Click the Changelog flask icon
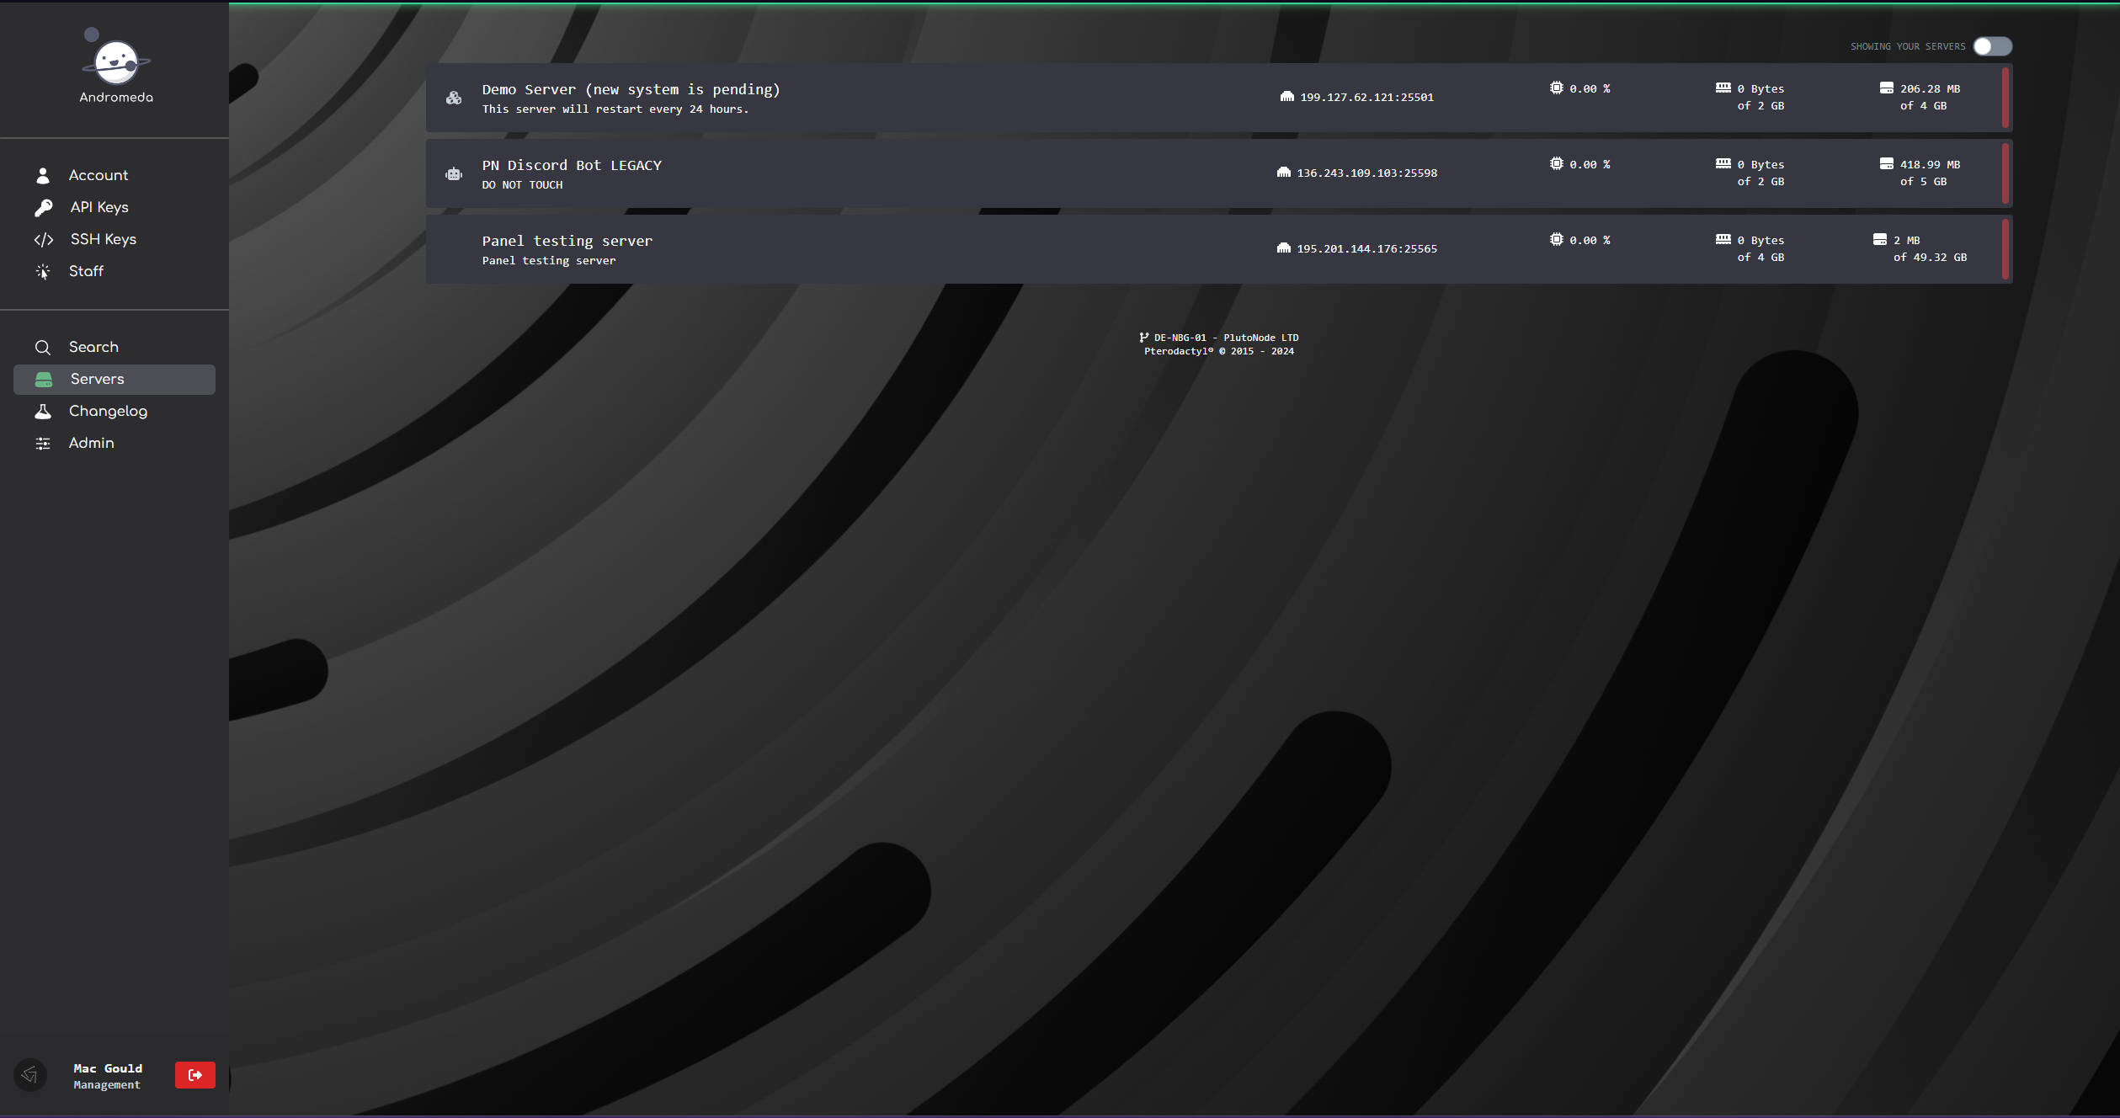Viewport: 2120px width, 1118px height. pos(43,411)
